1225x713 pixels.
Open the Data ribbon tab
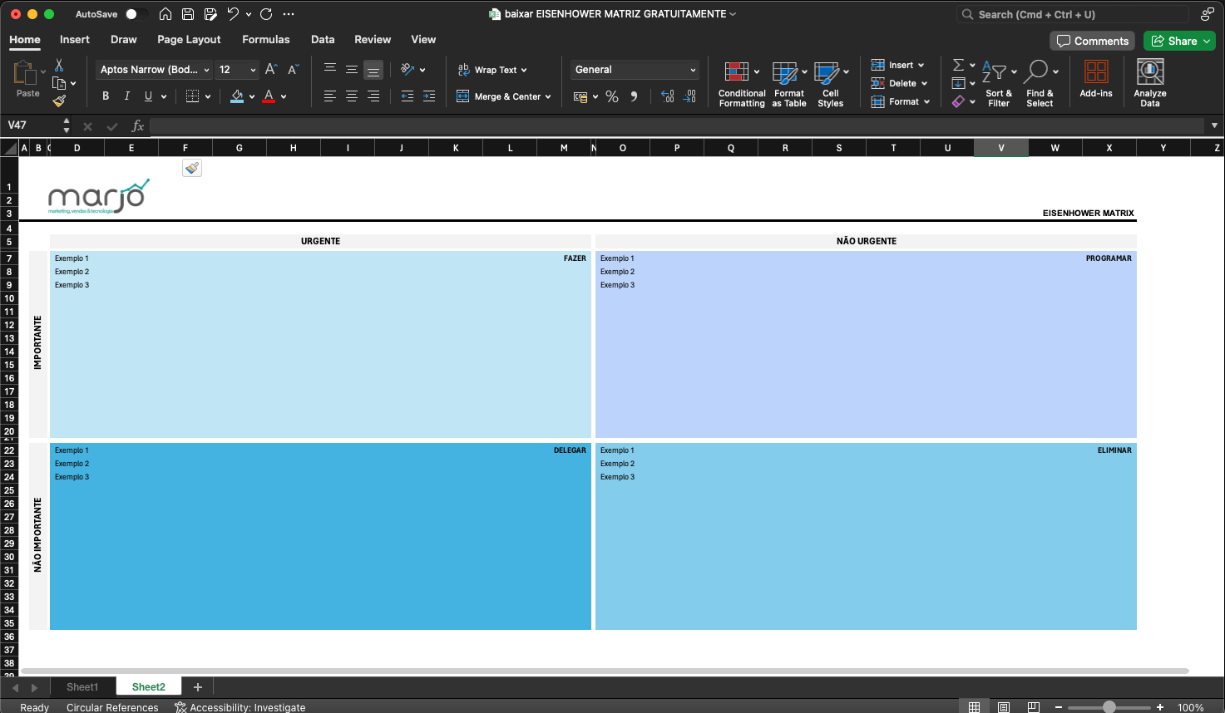pyautogui.click(x=323, y=39)
